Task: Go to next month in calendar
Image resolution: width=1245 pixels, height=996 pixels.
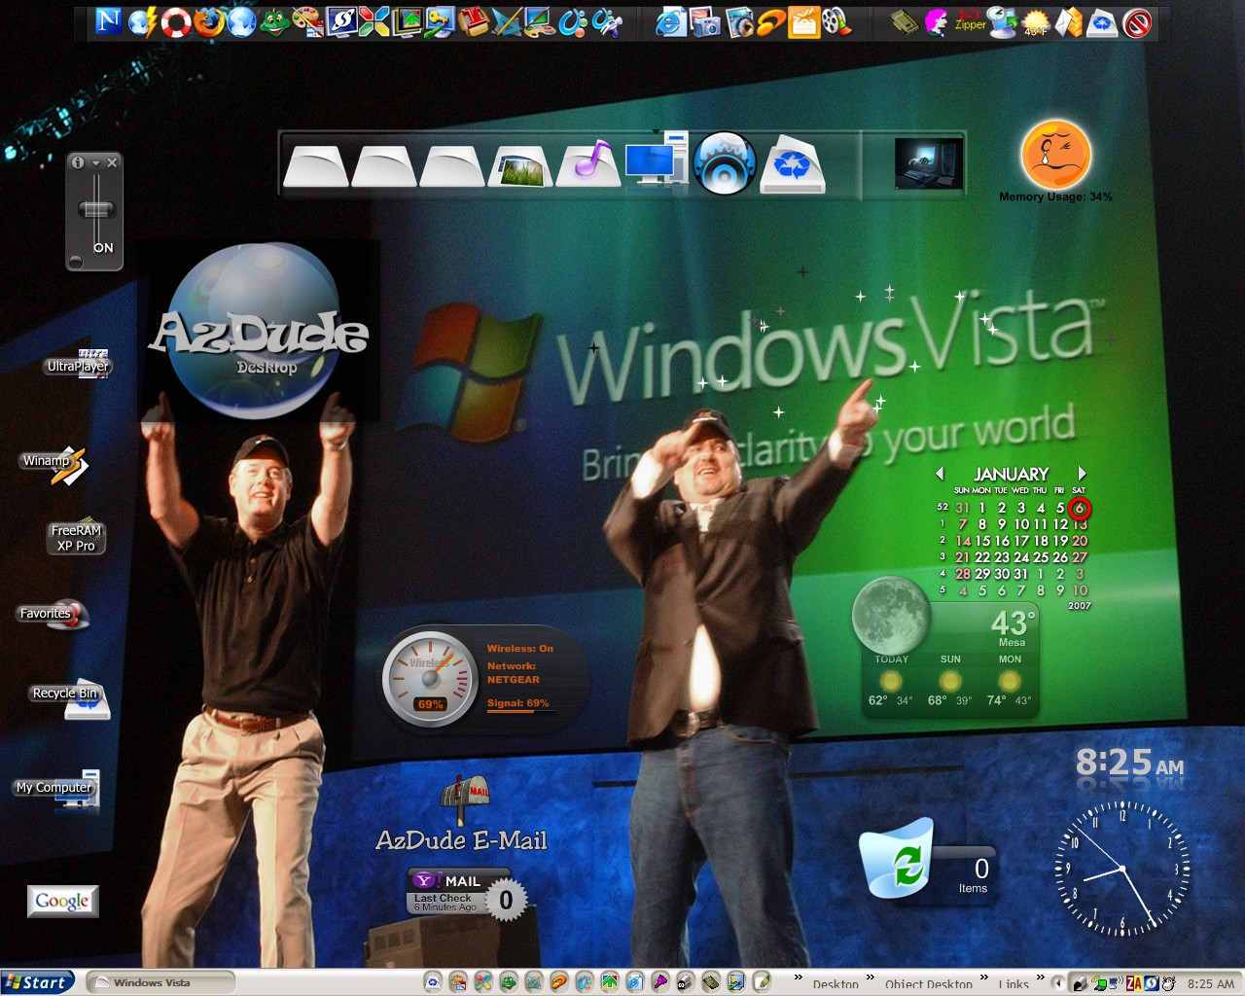Action: pos(1081,474)
